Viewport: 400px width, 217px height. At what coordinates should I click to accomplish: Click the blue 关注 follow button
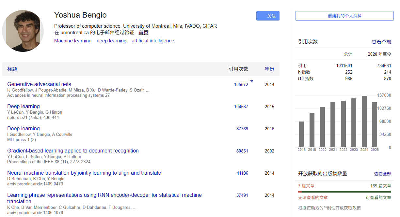coord(268,16)
